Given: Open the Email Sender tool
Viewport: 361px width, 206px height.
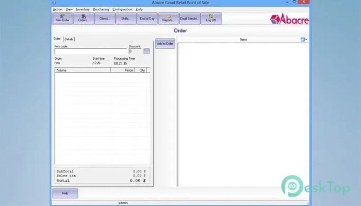Looking at the screenshot, I should click(x=190, y=19).
